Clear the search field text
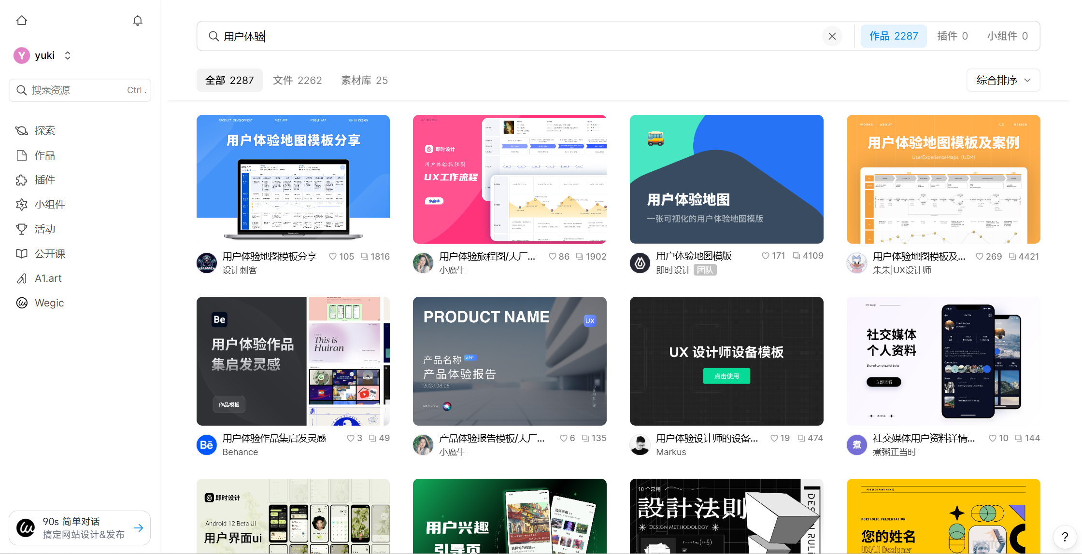Screen dimensions: 1082x554 [x=832, y=36]
